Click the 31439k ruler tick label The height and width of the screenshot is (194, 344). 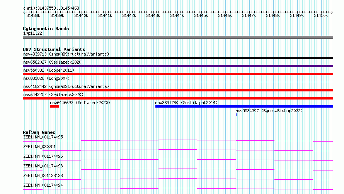pos(57,16)
